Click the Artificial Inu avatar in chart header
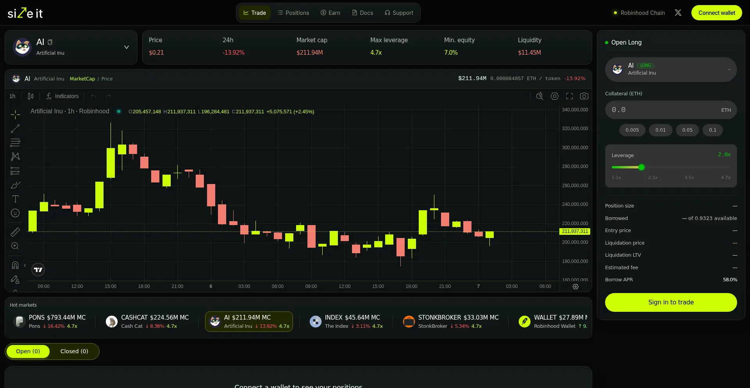Viewport: 750px width, 388px height. (16, 79)
